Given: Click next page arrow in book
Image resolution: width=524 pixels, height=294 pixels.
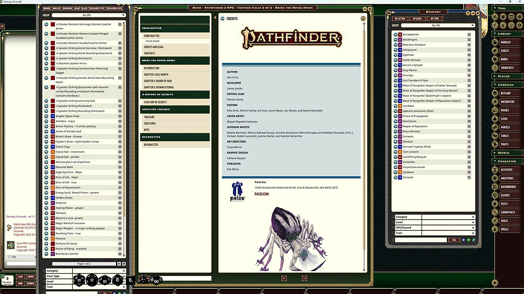Looking at the screenshot, I should [x=305, y=278].
